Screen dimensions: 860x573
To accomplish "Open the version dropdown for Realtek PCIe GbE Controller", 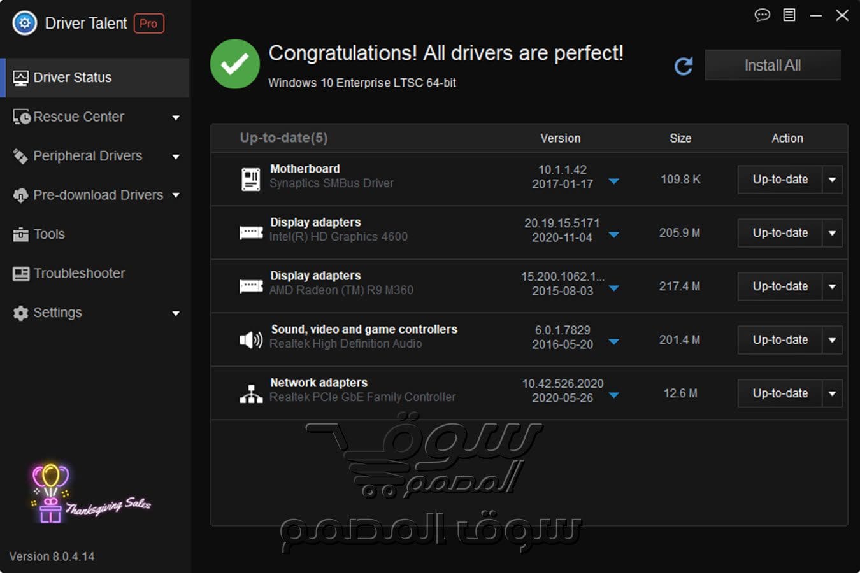I will [x=613, y=395].
